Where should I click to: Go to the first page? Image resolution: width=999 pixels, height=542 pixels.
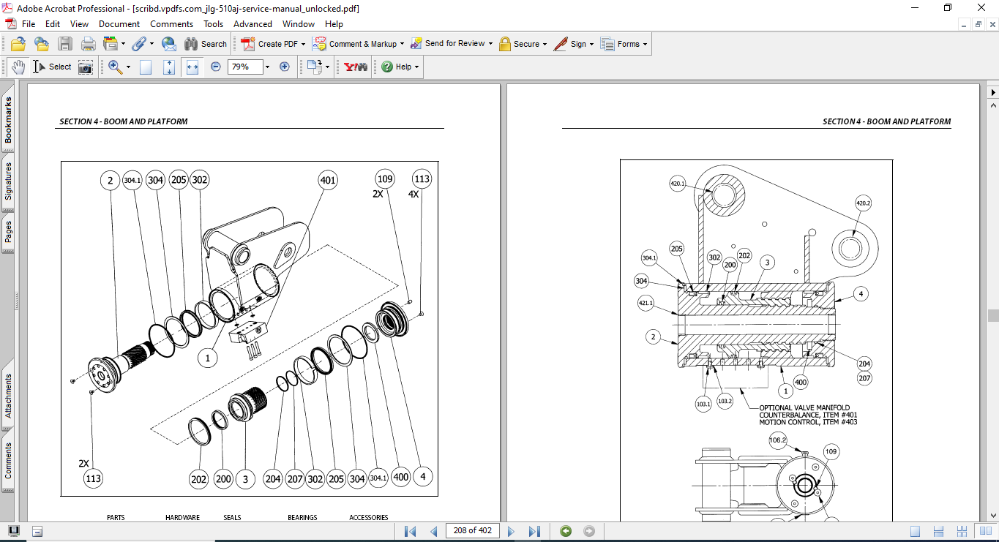(410, 531)
